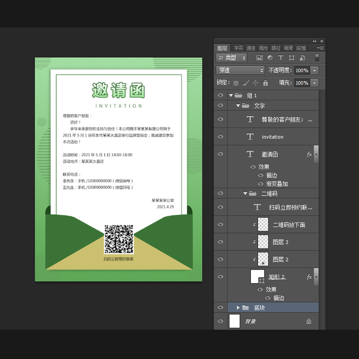This screenshot has height=359, width=359.
Task: Click vector mask badge on 矩形 2 thumbnail
Action: pyautogui.click(x=262, y=281)
